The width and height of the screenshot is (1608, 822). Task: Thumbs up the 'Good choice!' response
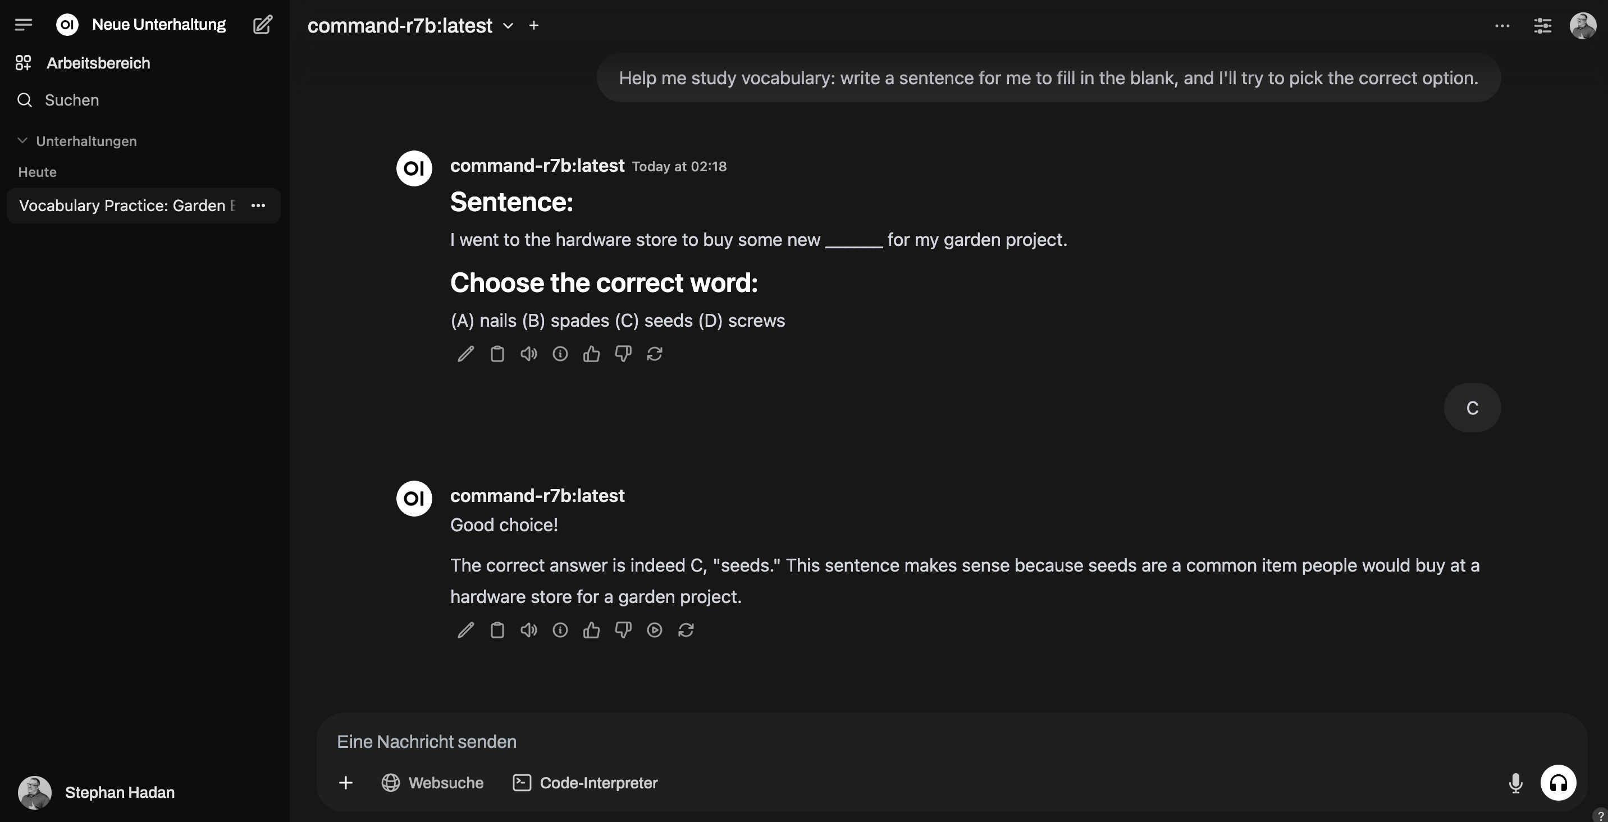click(x=591, y=631)
